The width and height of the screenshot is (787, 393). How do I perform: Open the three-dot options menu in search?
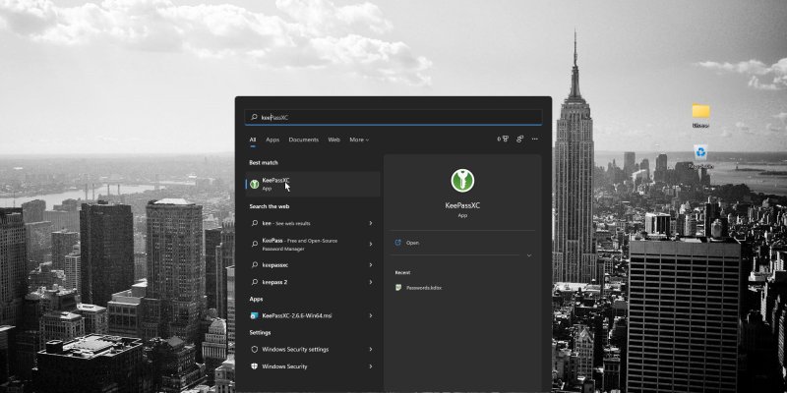(x=534, y=140)
